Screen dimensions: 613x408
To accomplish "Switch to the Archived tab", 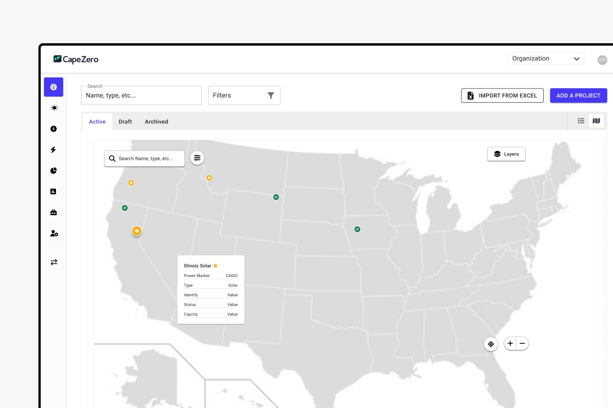I will [157, 122].
